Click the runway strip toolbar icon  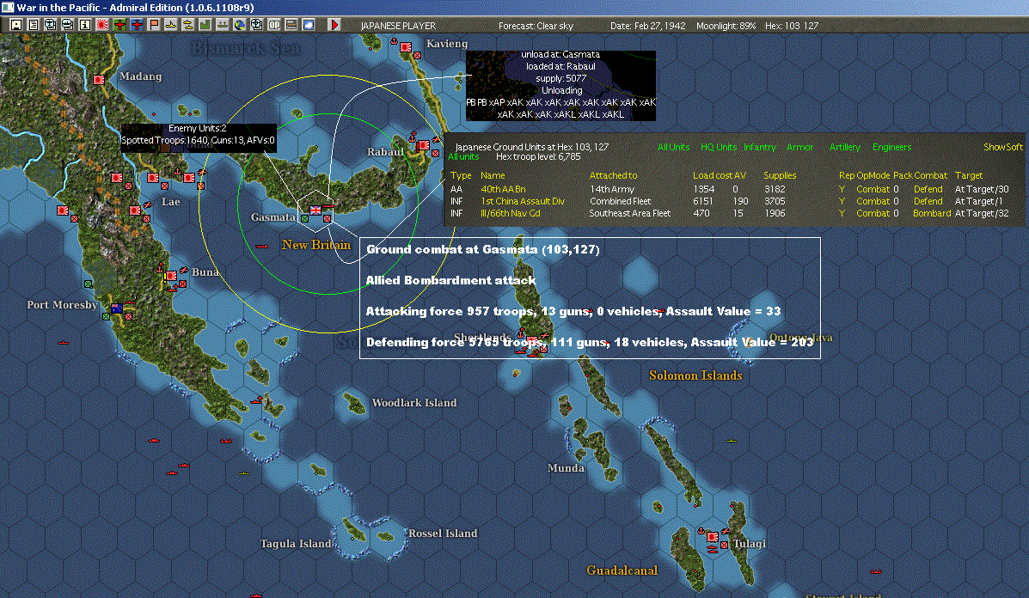click(x=291, y=25)
